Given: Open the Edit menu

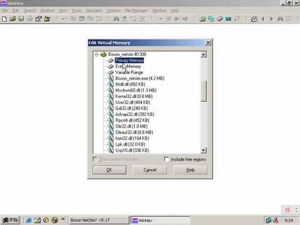Looking at the screenshot, I should [16, 11].
